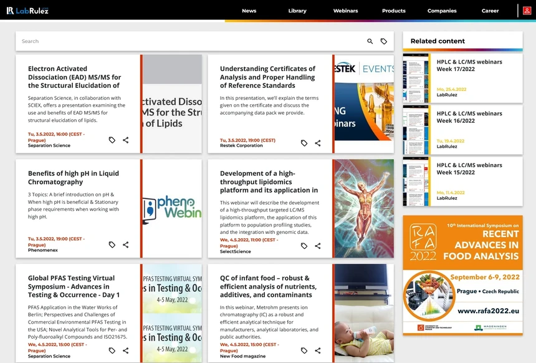The width and height of the screenshot is (536, 363).
Task: Open HPLC & LC/MS webinars Week 16/2022
Action: [x=469, y=117]
